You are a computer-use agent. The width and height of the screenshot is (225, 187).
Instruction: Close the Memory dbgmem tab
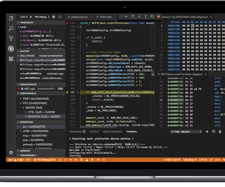coord(211,17)
